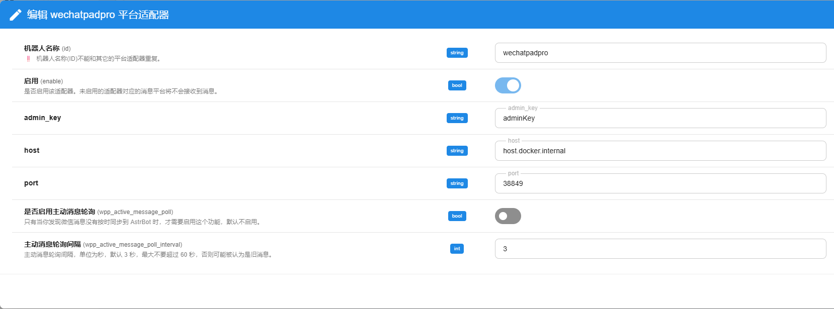Click the string badge in host row
Viewport: 834px width, 309px height.
click(x=457, y=151)
